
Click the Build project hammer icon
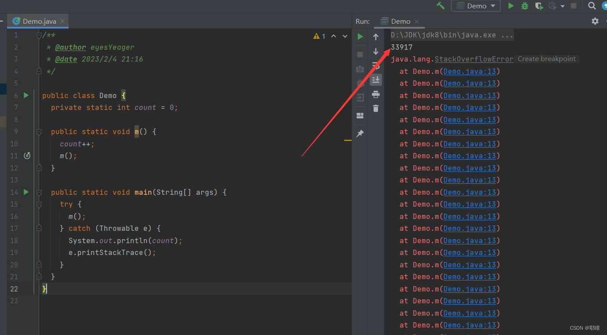pyautogui.click(x=440, y=6)
